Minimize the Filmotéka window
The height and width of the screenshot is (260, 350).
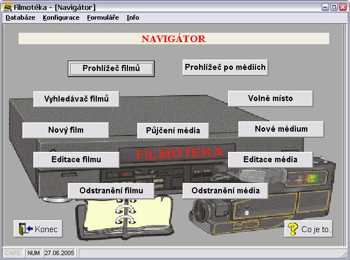click(x=325, y=7)
